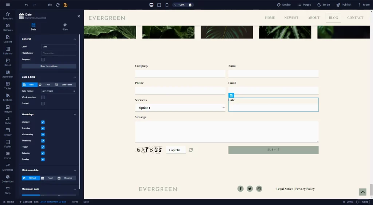This screenshot has height=205, width=373.
Task: Click the SUBMIT form button
Action: (273, 150)
